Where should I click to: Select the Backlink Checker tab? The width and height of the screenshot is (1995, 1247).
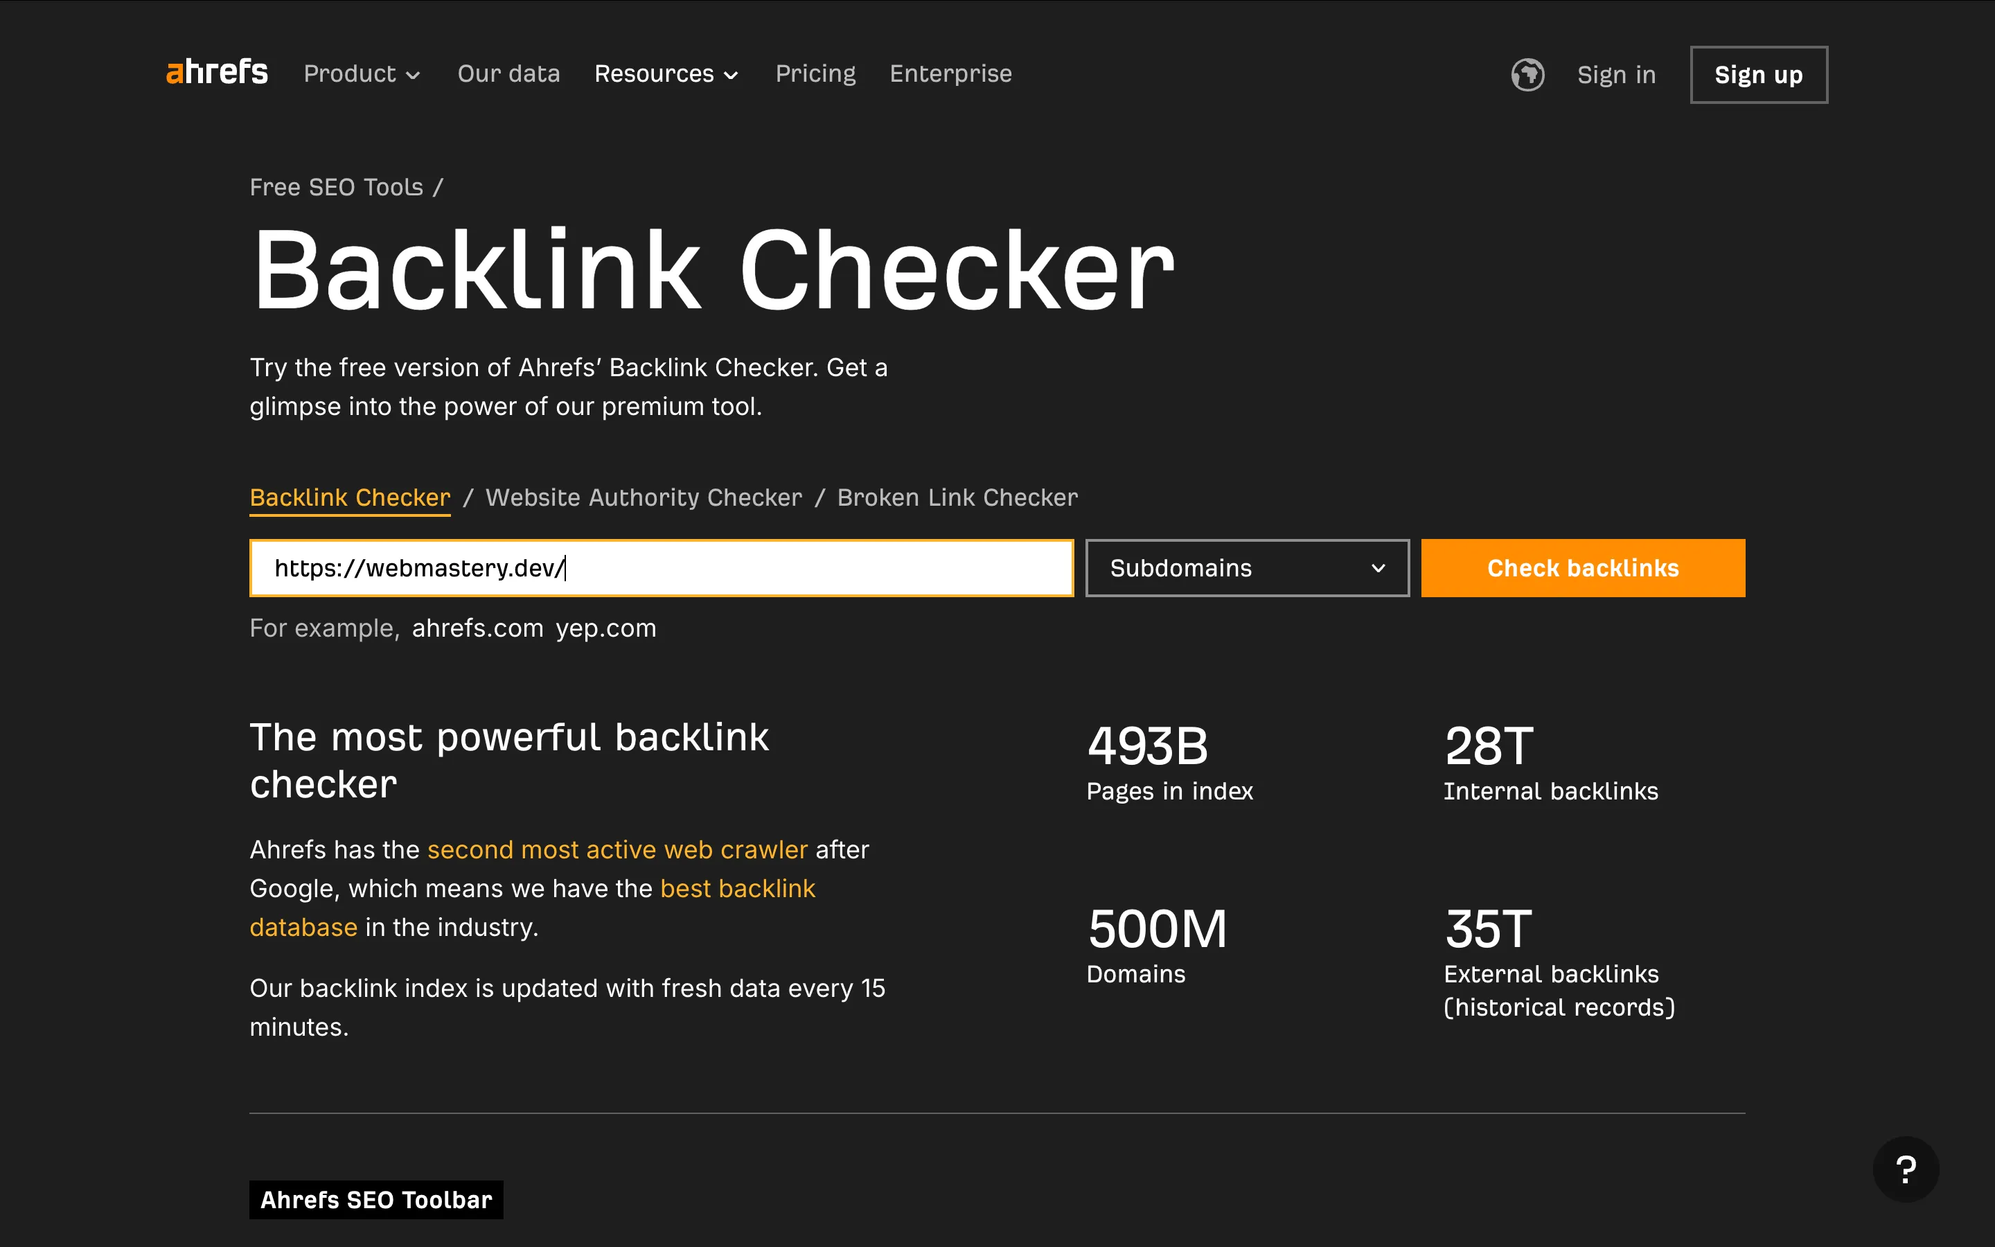[x=350, y=497]
